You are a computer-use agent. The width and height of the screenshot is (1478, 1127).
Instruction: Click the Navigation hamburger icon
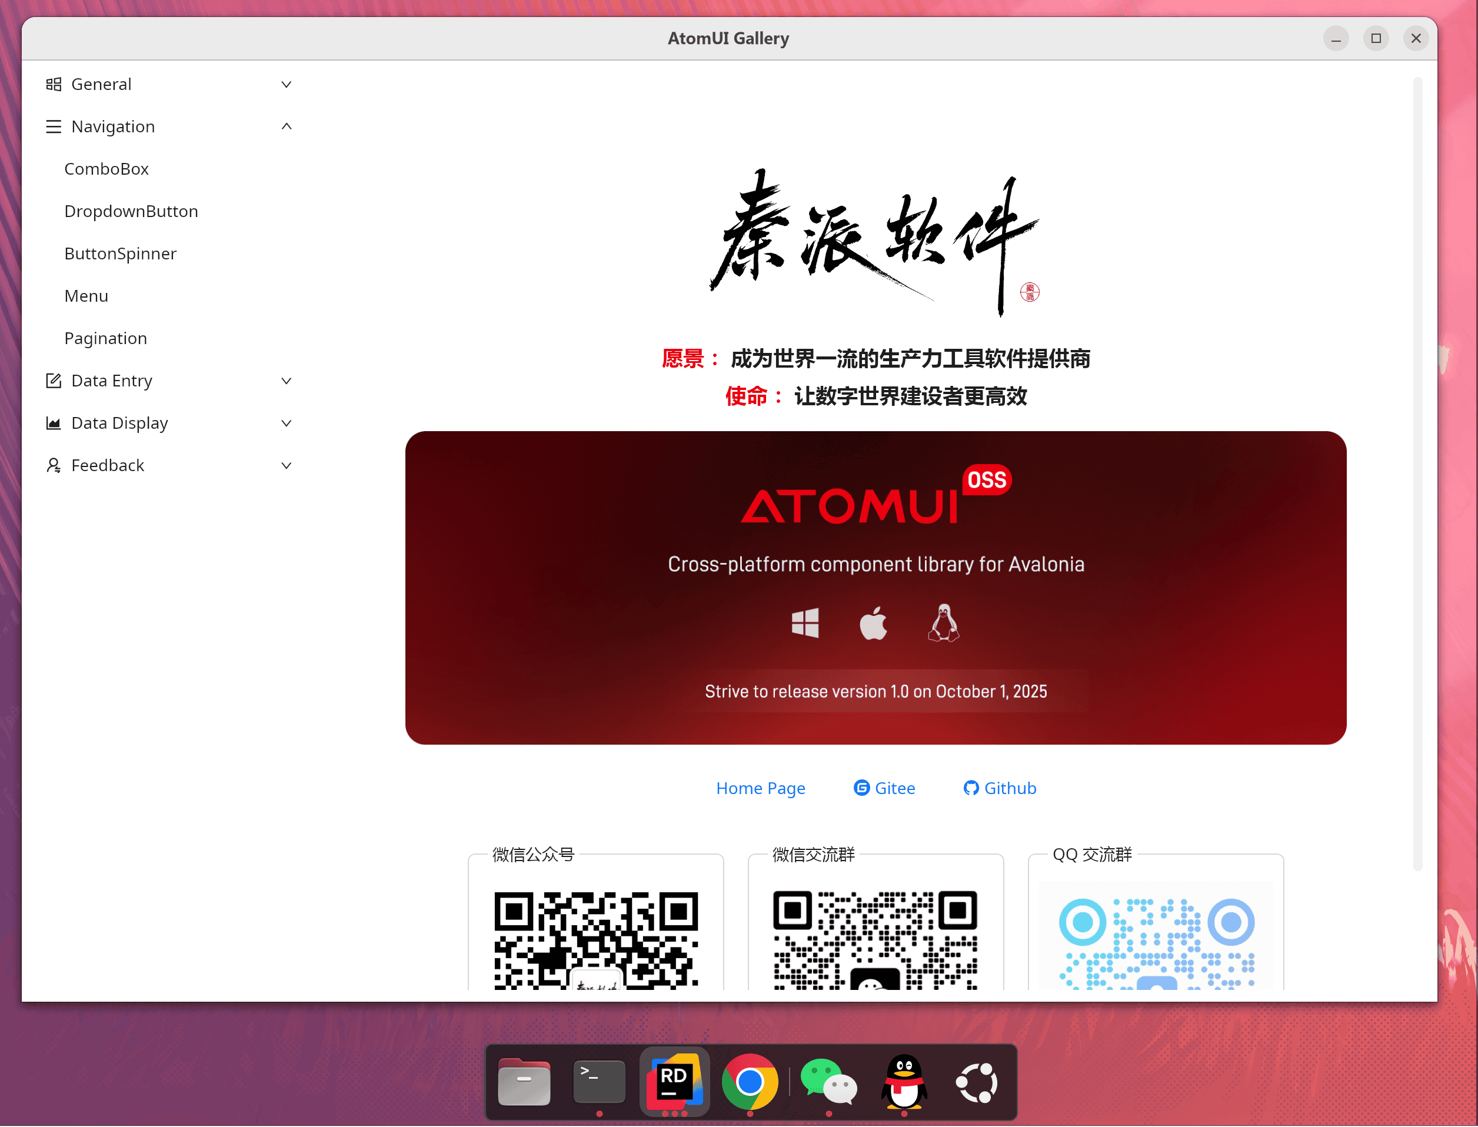click(x=54, y=126)
